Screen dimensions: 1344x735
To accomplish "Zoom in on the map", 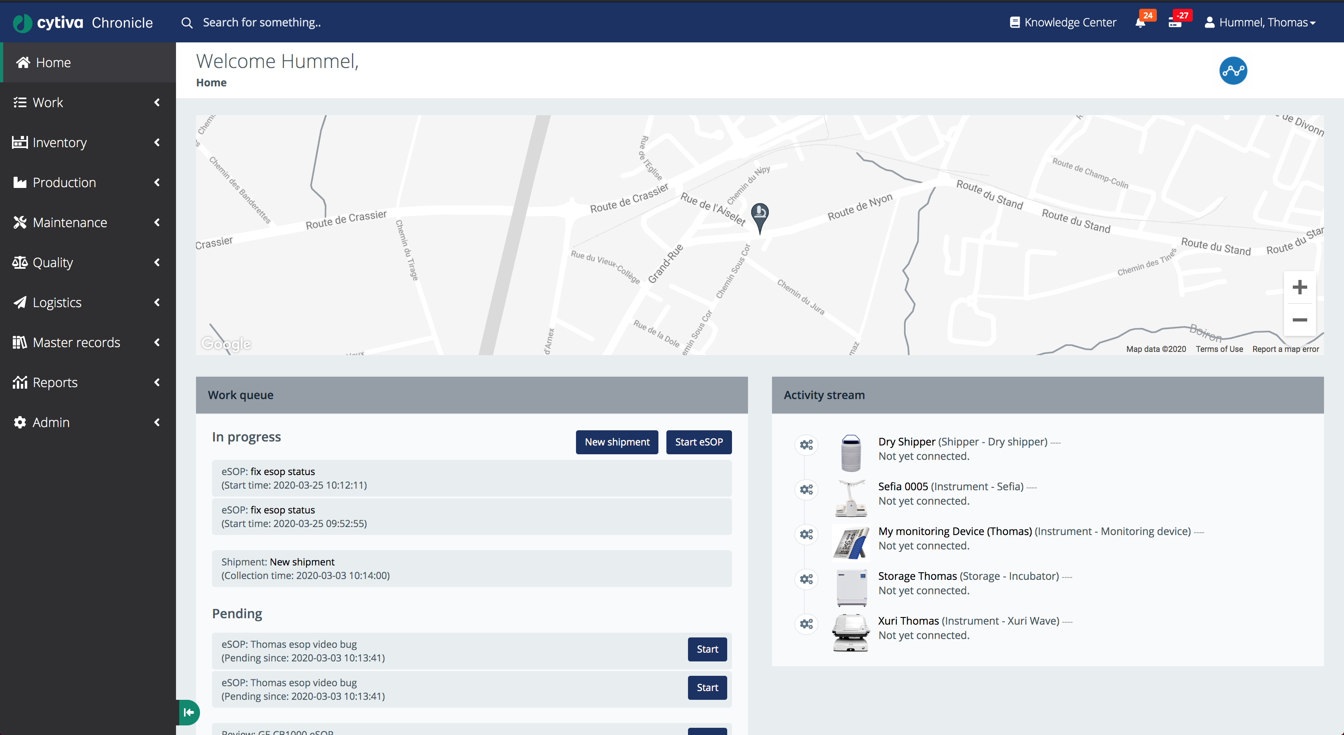I will pyautogui.click(x=1300, y=286).
